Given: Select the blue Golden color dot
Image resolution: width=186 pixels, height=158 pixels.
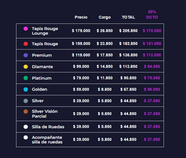Looking at the screenshot, I should click(x=26, y=89).
